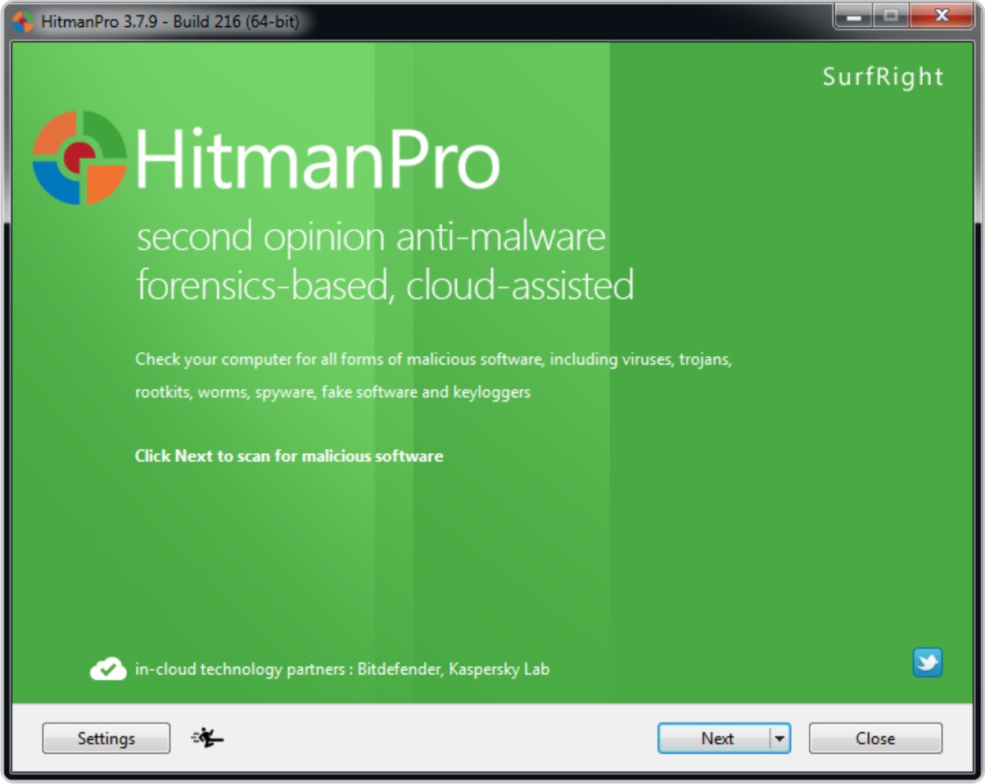985x784 pixels.
Task: Close the window with the red X
Action: [x=940, y=16]
